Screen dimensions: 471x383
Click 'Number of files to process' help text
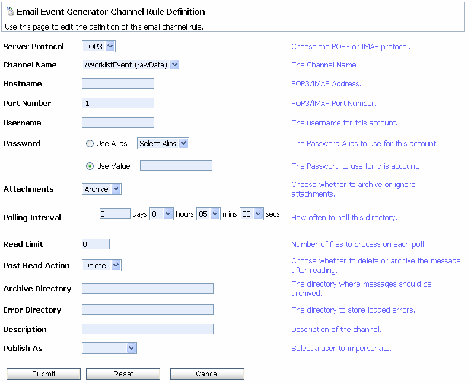(x=359, y=244)
